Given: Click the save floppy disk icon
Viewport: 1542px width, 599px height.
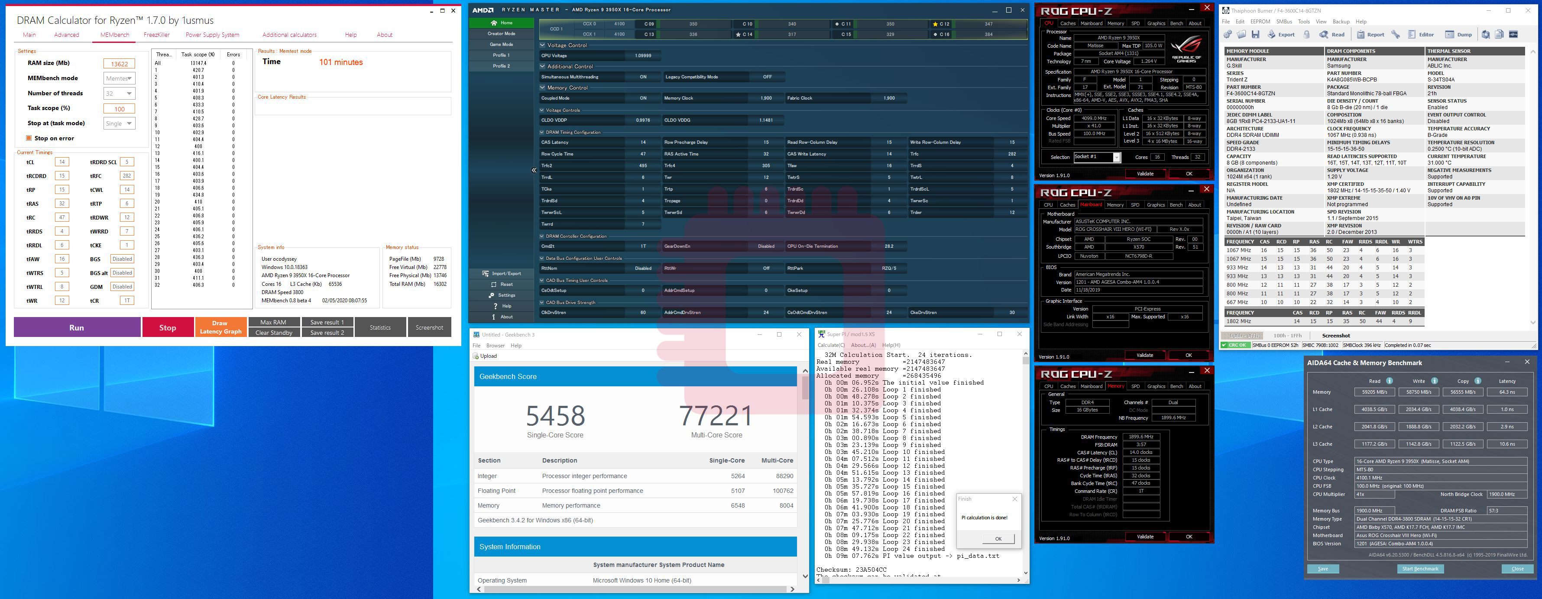Looking at the screenshot, I should [1255, 35].
